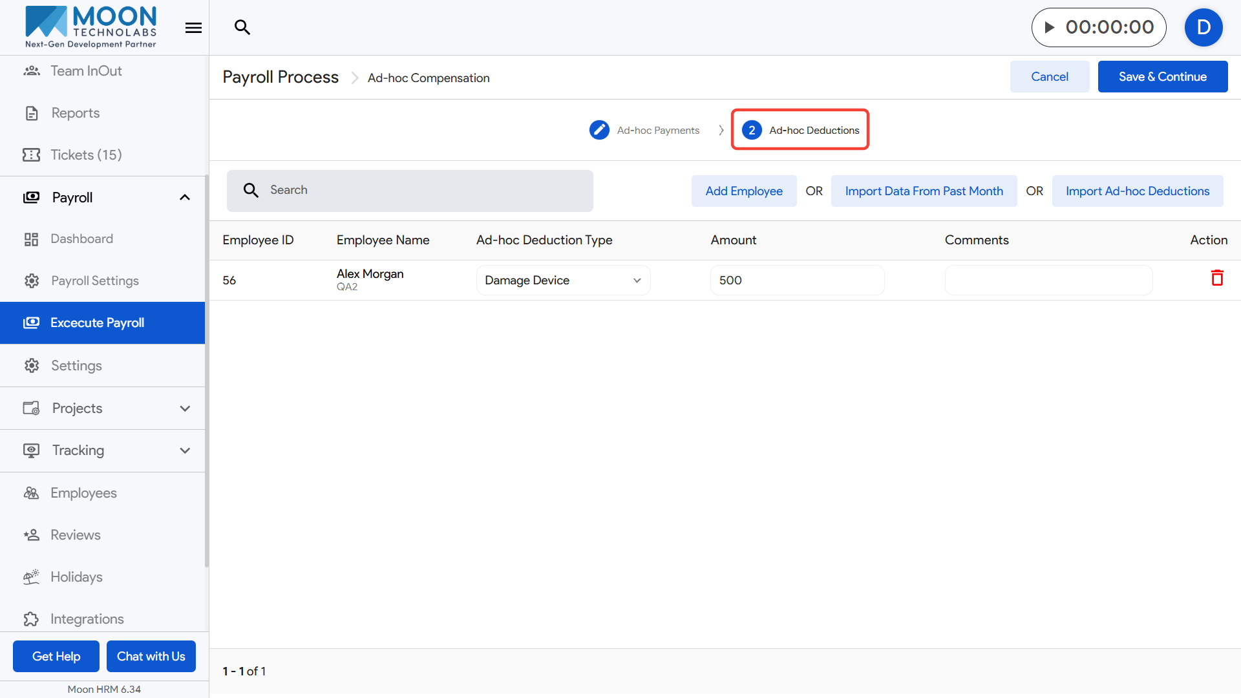Click the top bar search icon
The width and height of the screenshot is (1241, 698).
(x=242, y=27)
